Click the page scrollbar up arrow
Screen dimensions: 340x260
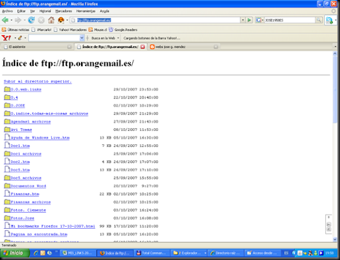(x=335, y=54)
